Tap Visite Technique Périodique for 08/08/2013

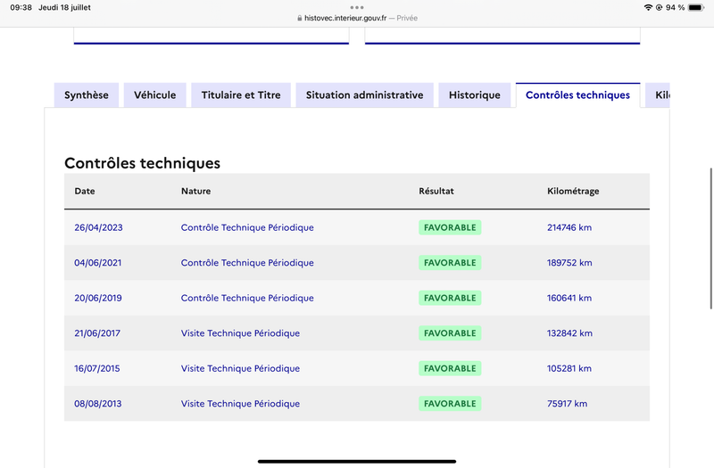240,404
